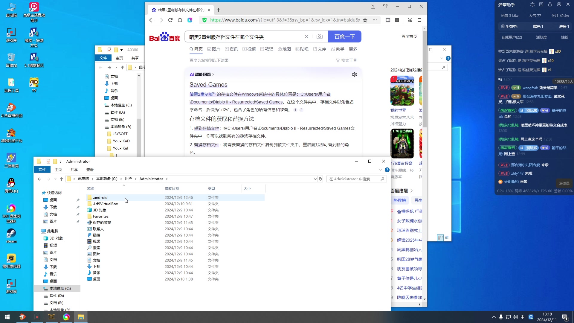
Task: Go back in the Administrator Explorer window
Action: click(39, 179)
